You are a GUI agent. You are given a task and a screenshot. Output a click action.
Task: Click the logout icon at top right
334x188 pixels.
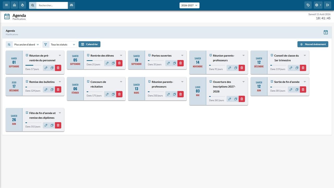[327, 5]
